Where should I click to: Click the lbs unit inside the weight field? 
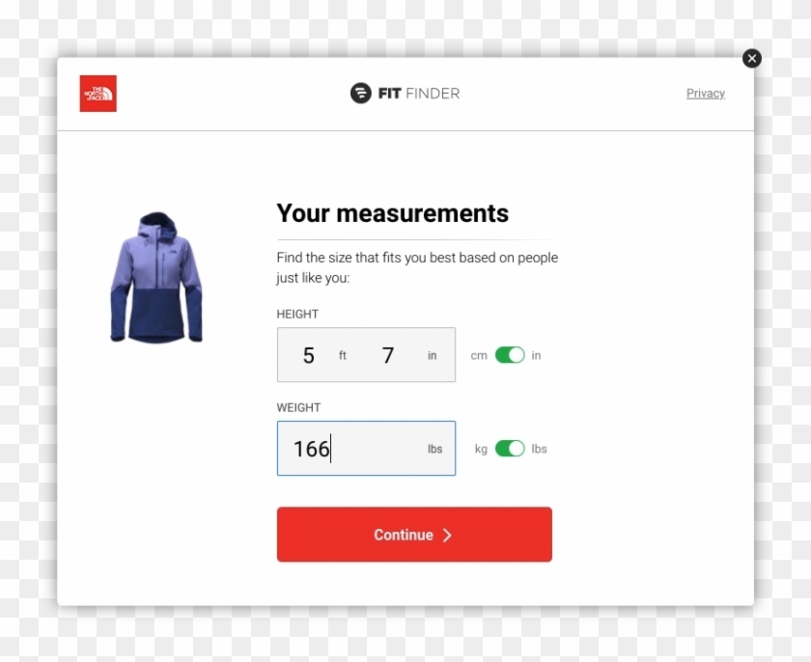[435, 450]
